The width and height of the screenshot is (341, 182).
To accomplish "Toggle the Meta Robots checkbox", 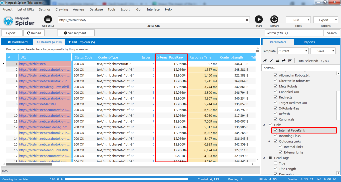I will [276, 86].
